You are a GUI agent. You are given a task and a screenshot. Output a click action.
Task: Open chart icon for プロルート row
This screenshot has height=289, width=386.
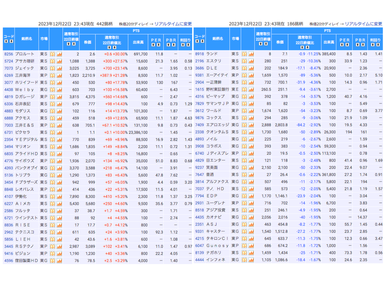point(59,54)
